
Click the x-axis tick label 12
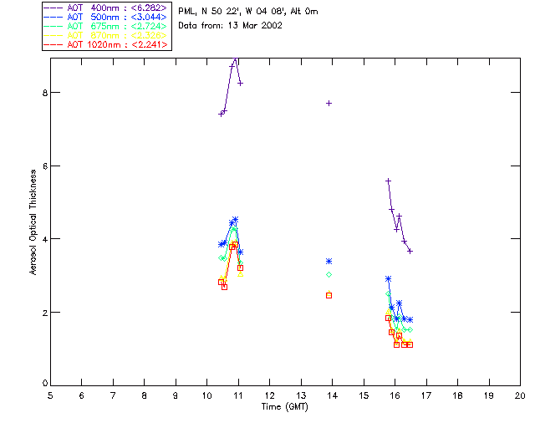[269, 395]
